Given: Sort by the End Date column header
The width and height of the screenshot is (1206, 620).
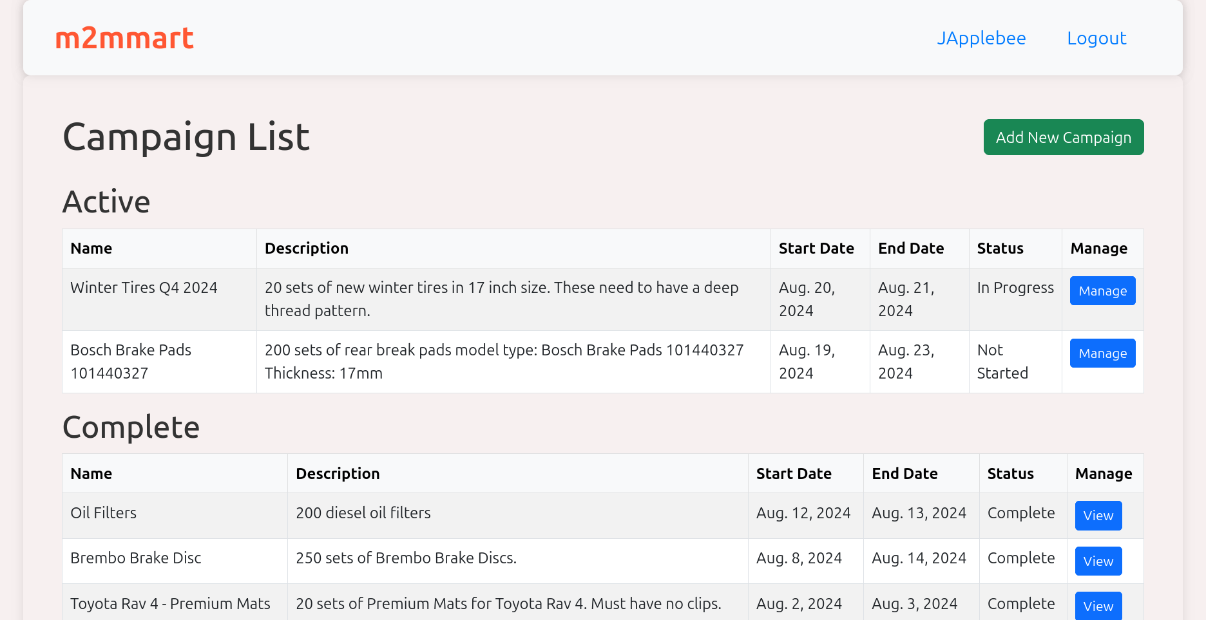Looking at the screenshot, I should point(911,248).
